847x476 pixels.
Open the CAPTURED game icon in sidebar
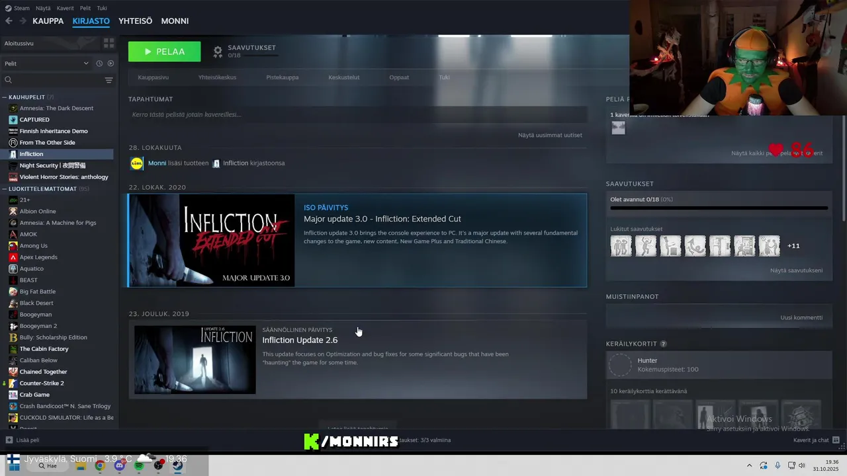(x=13, y=120)
